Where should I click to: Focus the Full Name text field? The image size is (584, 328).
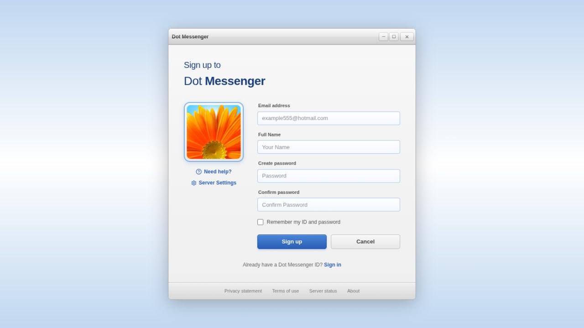[x=328, y=147]
